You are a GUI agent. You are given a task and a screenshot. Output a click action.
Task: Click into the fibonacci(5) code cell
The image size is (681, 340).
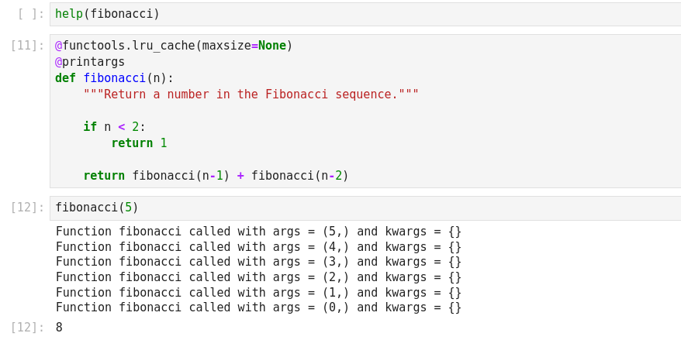click(310, 208)
